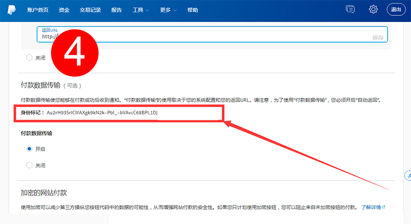
Task: Open the messages chat bubble icon
Action: [351, 10]
